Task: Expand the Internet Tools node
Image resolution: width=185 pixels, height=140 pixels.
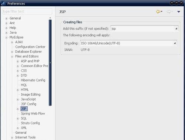Action: 12,137
